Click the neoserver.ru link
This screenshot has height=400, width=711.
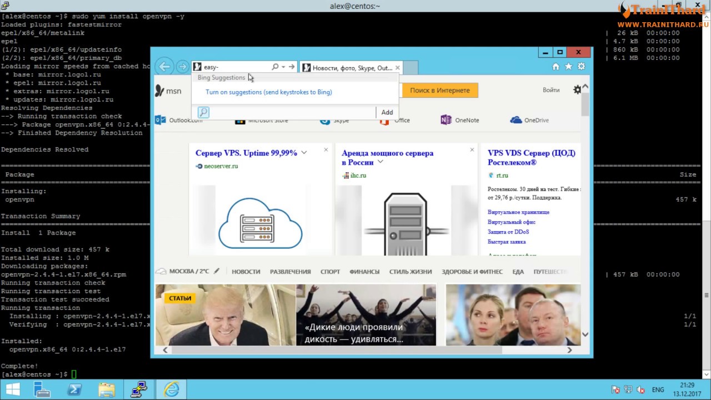[221, 166]
